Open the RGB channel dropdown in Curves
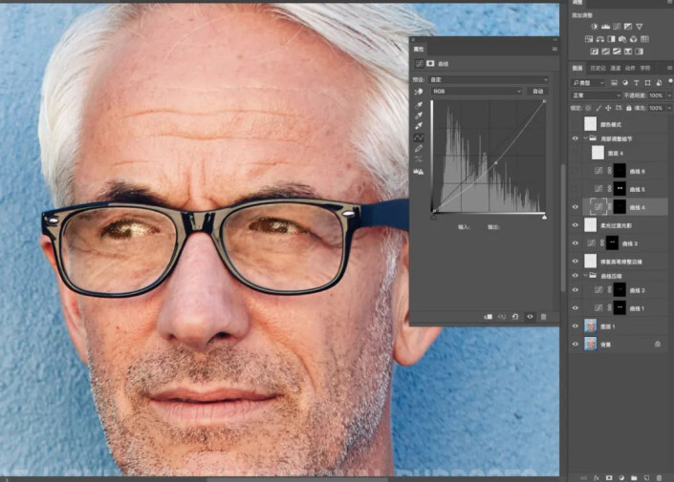Image resolution: width=674 pixels, height=482 pixels. pos(475,91)
